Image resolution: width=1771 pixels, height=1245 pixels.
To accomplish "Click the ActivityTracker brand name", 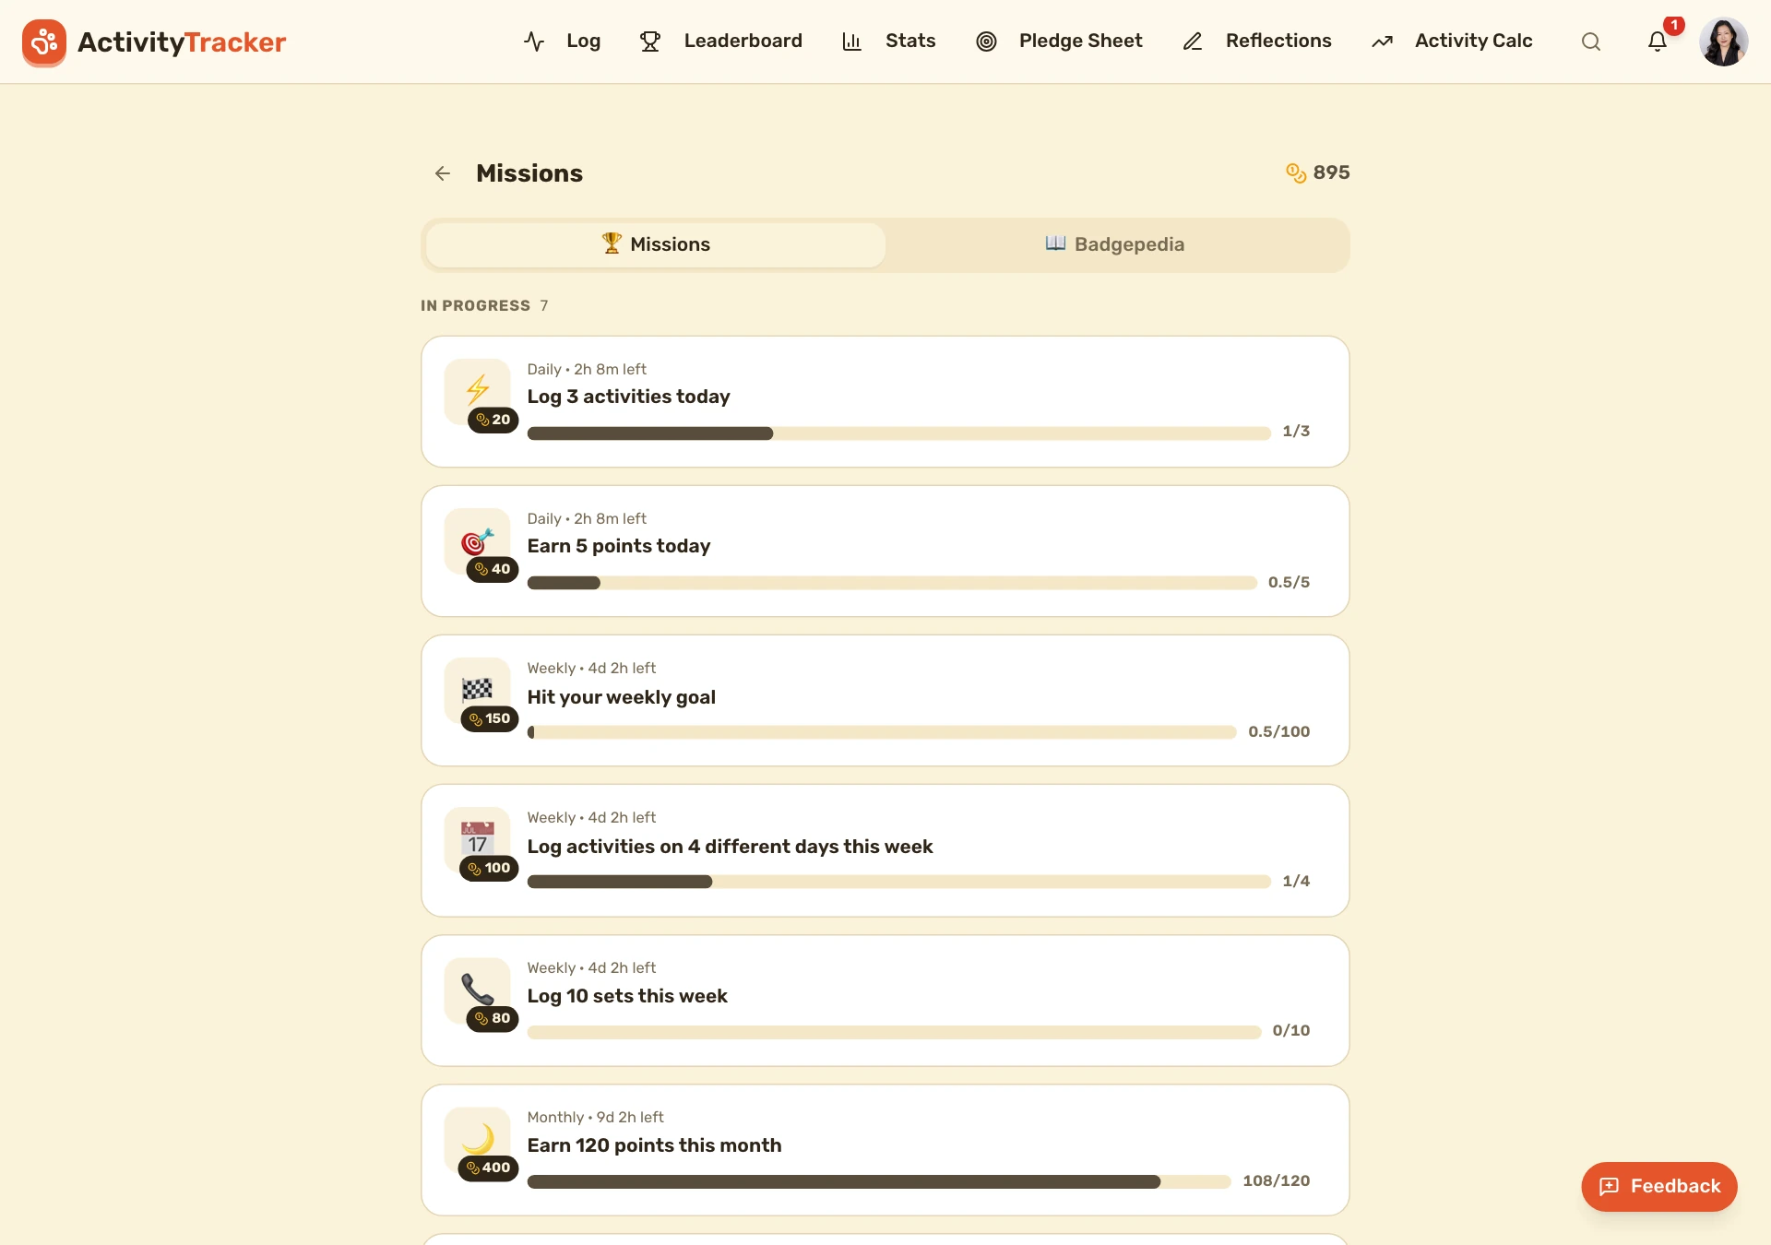I will (x=182, y=41).
